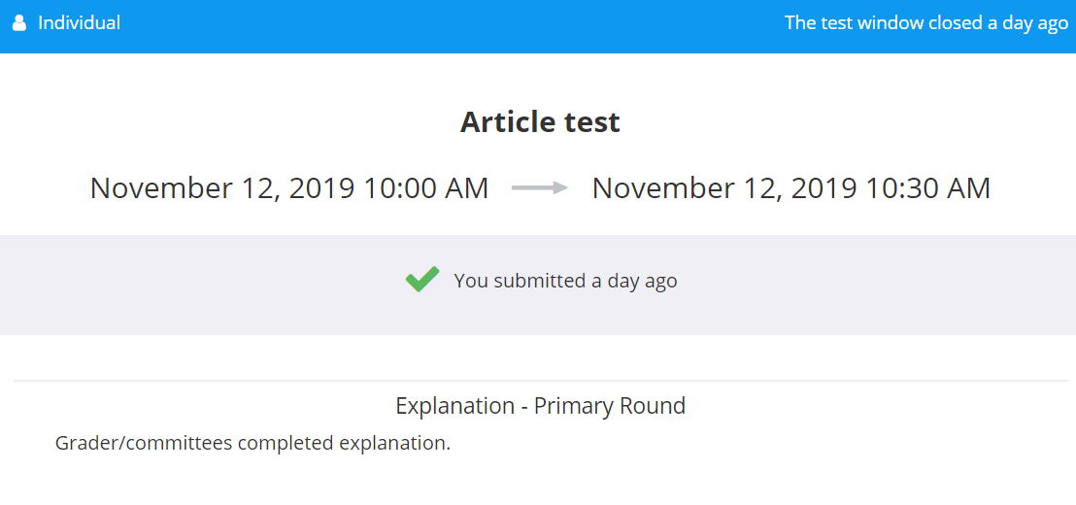Viewport: 1076px width, 505px height.
Task: Click the blue top header bar
Action: click(x=538, y=26)
